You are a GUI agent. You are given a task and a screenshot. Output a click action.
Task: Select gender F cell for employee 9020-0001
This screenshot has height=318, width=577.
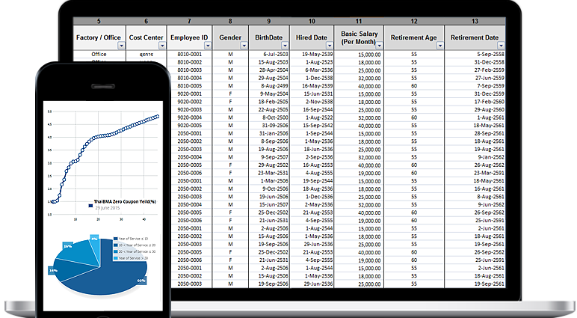tap(230, 94)
